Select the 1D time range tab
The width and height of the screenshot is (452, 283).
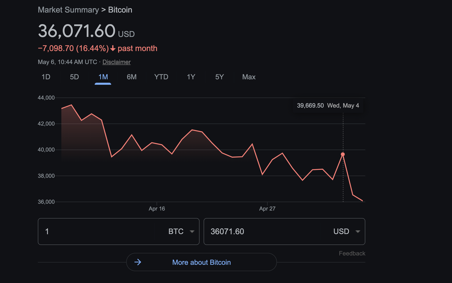[46, 77]
